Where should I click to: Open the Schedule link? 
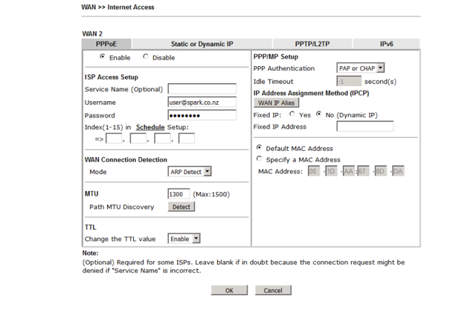150,127
